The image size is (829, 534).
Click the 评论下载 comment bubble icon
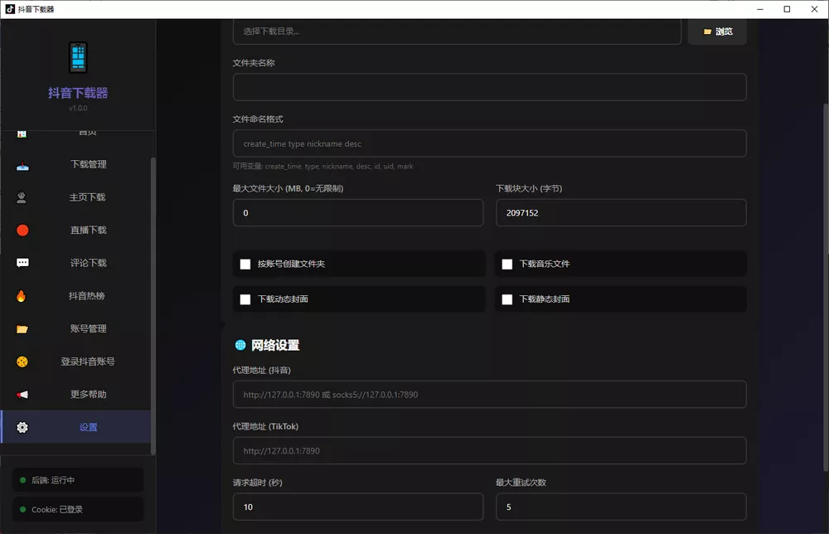(x=22, y=263)
